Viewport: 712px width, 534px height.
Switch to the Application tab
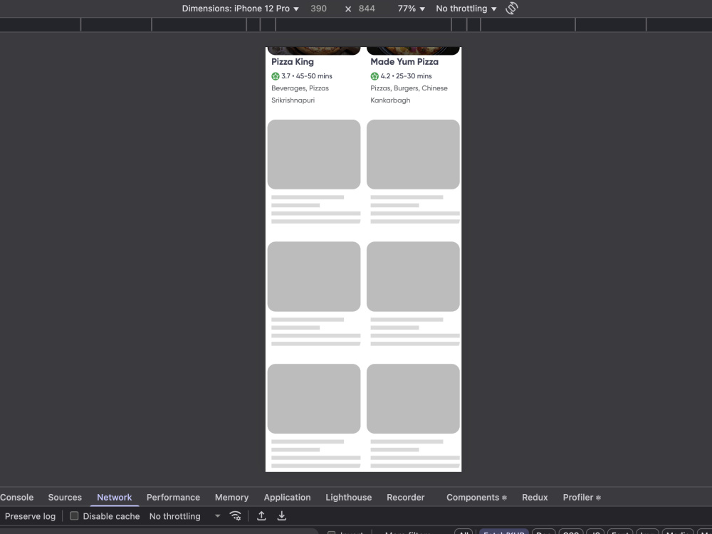pyautogui.click(x=287, y=497)
